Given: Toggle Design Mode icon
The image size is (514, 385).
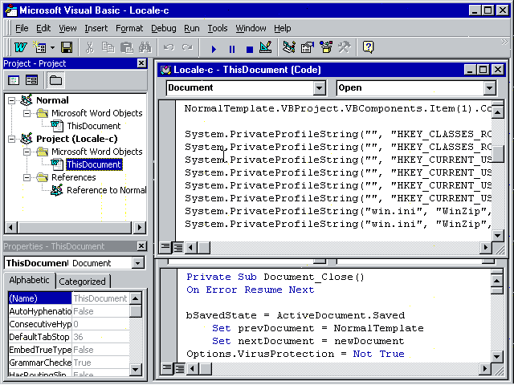Looking at the screenshot, I should (x=266, y=48).
